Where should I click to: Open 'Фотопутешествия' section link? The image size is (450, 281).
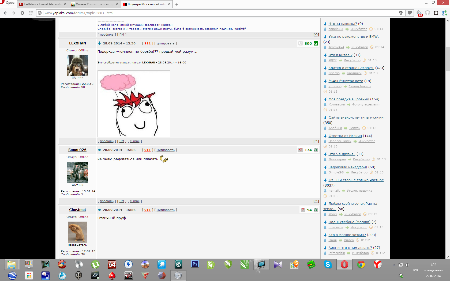point(366,105)
